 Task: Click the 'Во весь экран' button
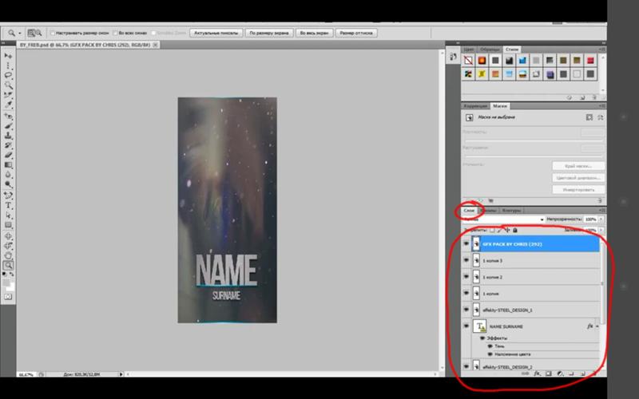point(314,33)
